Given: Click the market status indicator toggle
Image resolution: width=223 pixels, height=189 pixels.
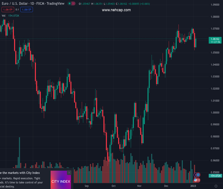Looking at the screenshot, I should click(x=72, y=4).
